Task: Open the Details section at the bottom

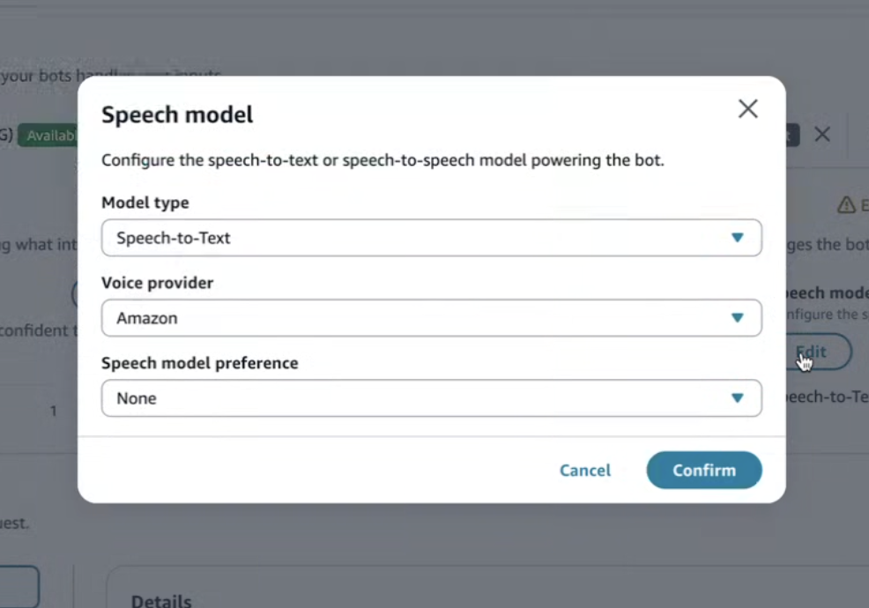Action: coord(161,600)
